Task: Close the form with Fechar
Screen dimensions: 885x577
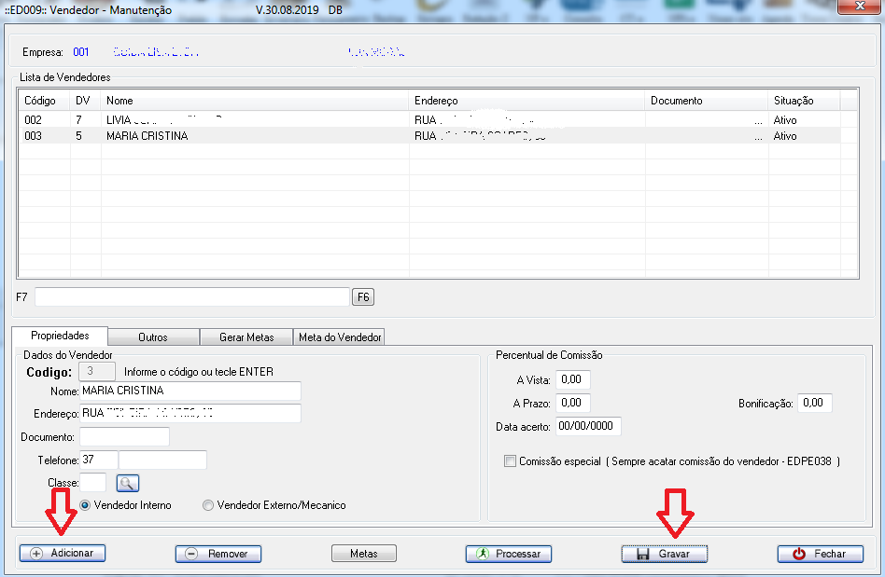Action: click(x=820, y=554)
